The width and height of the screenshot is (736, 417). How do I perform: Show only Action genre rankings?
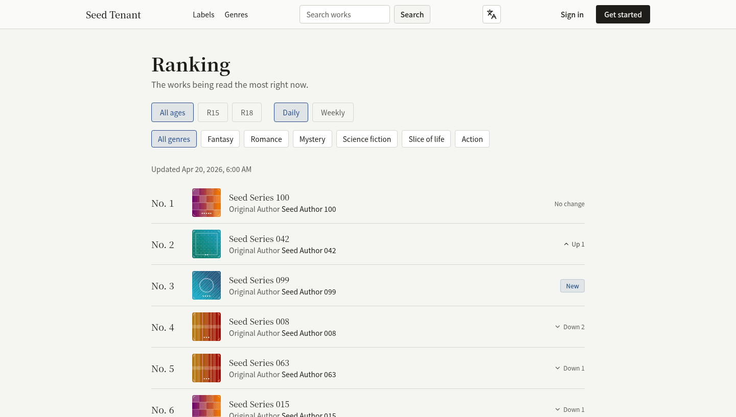(472, 139)
